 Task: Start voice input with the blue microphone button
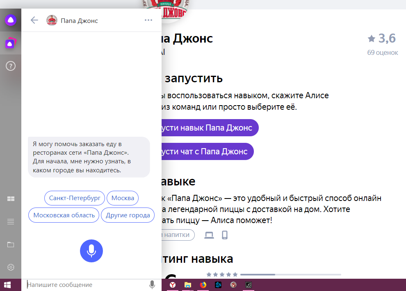click(91, 250)
